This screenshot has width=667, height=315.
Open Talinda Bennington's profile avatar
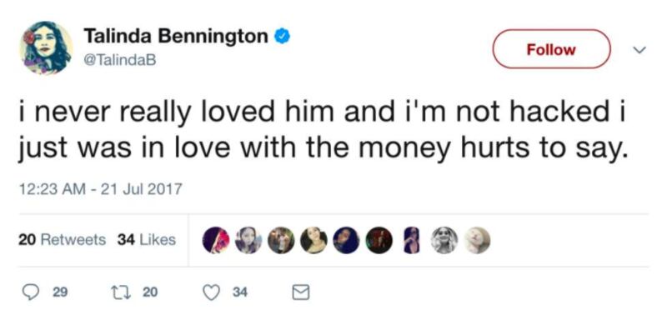(46, 47)
